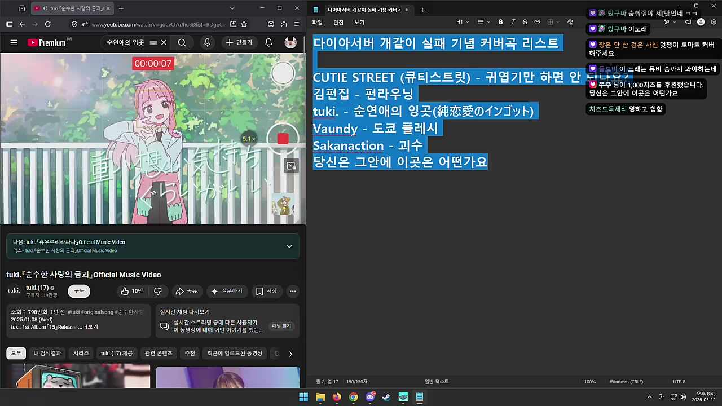Stop recording with the red square button

pos(283,139)
